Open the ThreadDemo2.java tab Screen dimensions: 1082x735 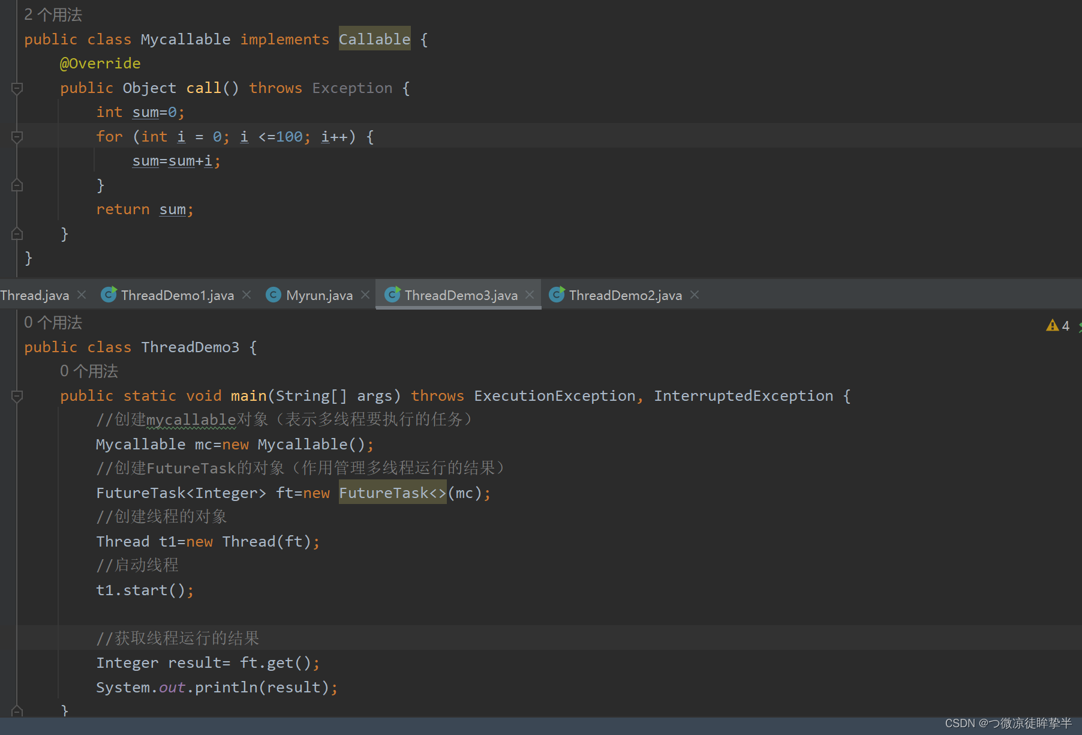pos(625,295)
